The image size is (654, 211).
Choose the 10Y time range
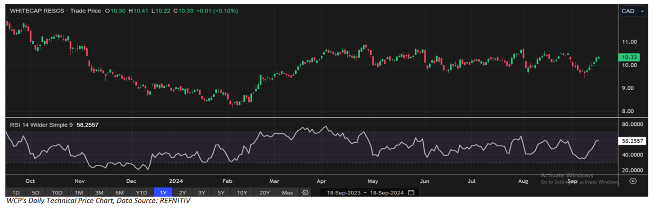pos(242,193)
